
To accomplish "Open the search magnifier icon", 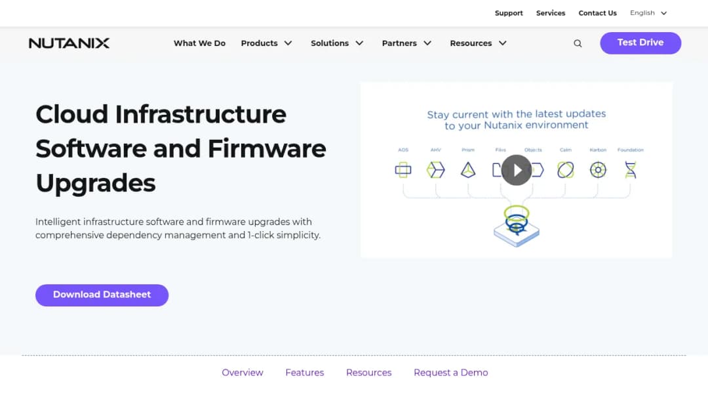I will [x=578, y=43].
